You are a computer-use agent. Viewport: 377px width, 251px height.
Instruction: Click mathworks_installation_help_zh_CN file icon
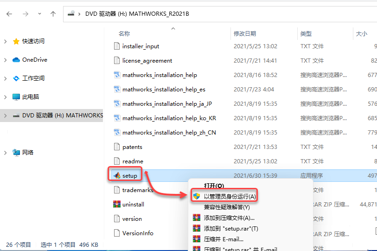tap(117, 132)
